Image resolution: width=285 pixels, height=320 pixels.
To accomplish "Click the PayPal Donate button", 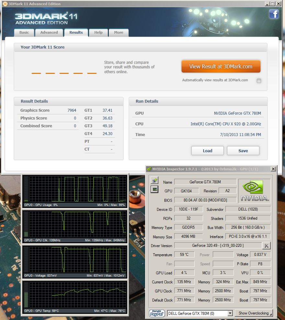I will click(x=157, y=313).
